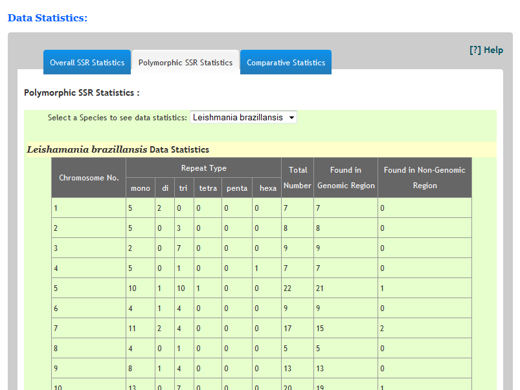Open the [?] Help link
The height and width of the screenshot is (390, 520).
click(x=486, y=50)
